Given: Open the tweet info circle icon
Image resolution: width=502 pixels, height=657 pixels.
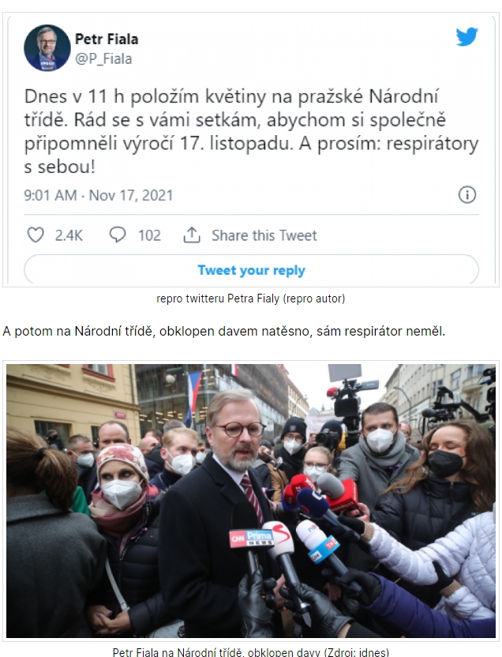Looking at the screenshot, I should click(x=467, y=195).
